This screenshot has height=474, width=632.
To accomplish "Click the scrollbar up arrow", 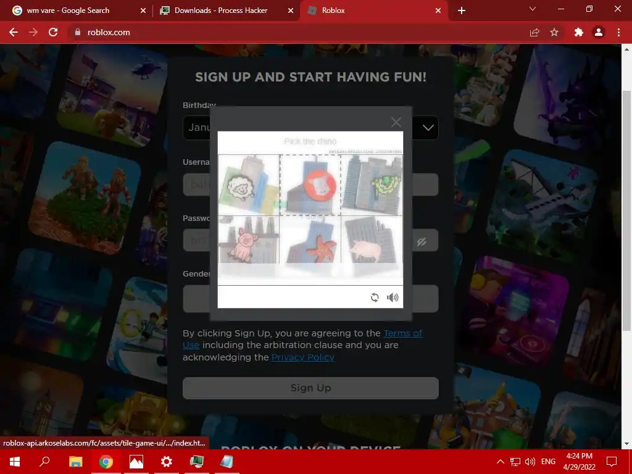I will click(626, 49).
